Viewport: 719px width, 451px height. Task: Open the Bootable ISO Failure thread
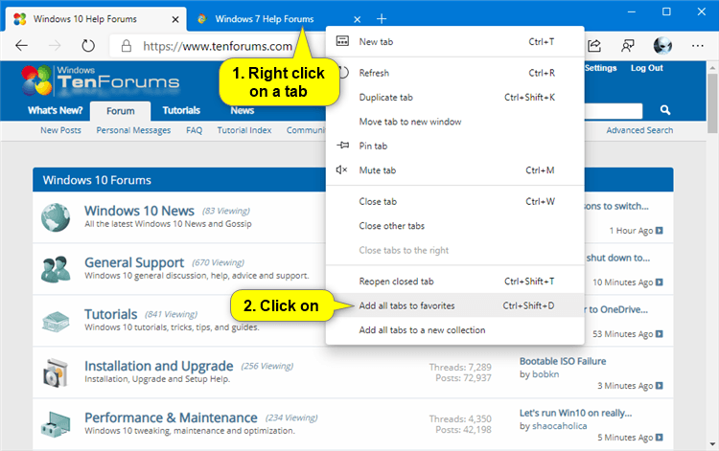tap(563, 361)
